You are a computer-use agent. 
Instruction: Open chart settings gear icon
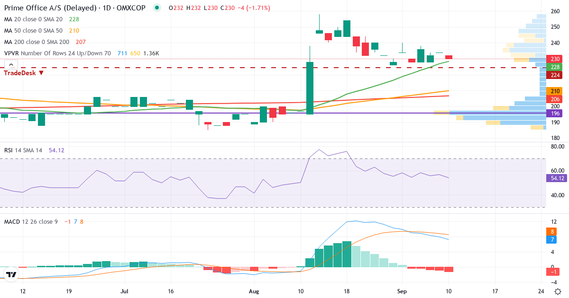coord(558,291)
